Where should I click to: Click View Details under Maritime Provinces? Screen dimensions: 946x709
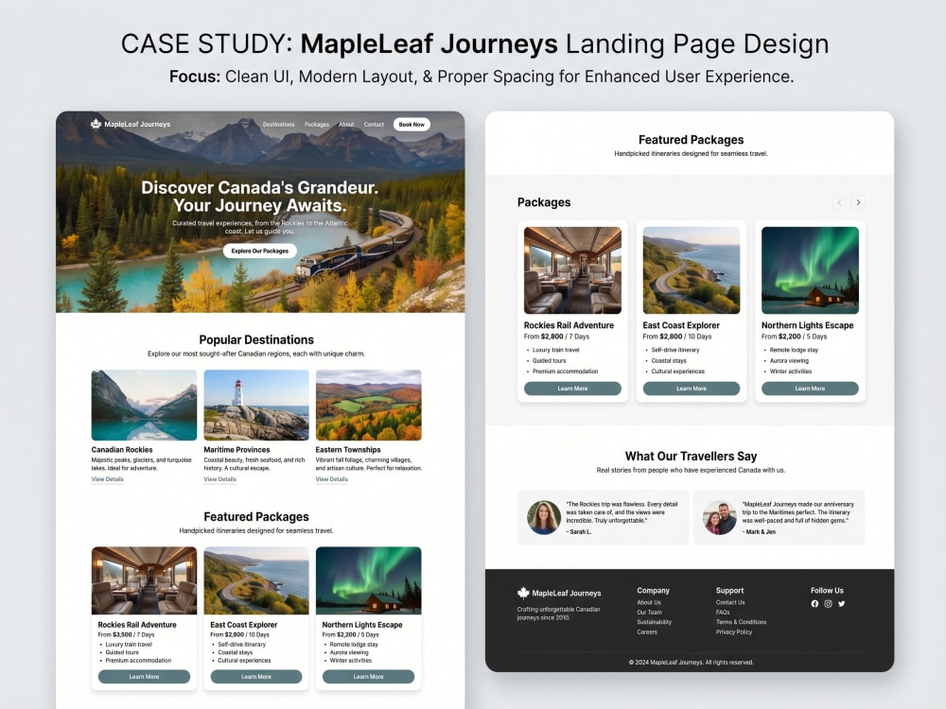point(219,479)
